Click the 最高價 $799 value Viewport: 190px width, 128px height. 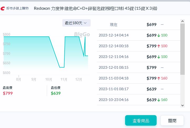click(8, 93)
